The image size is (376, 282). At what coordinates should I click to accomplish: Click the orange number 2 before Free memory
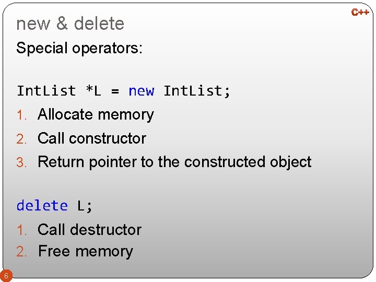point(21,252)
